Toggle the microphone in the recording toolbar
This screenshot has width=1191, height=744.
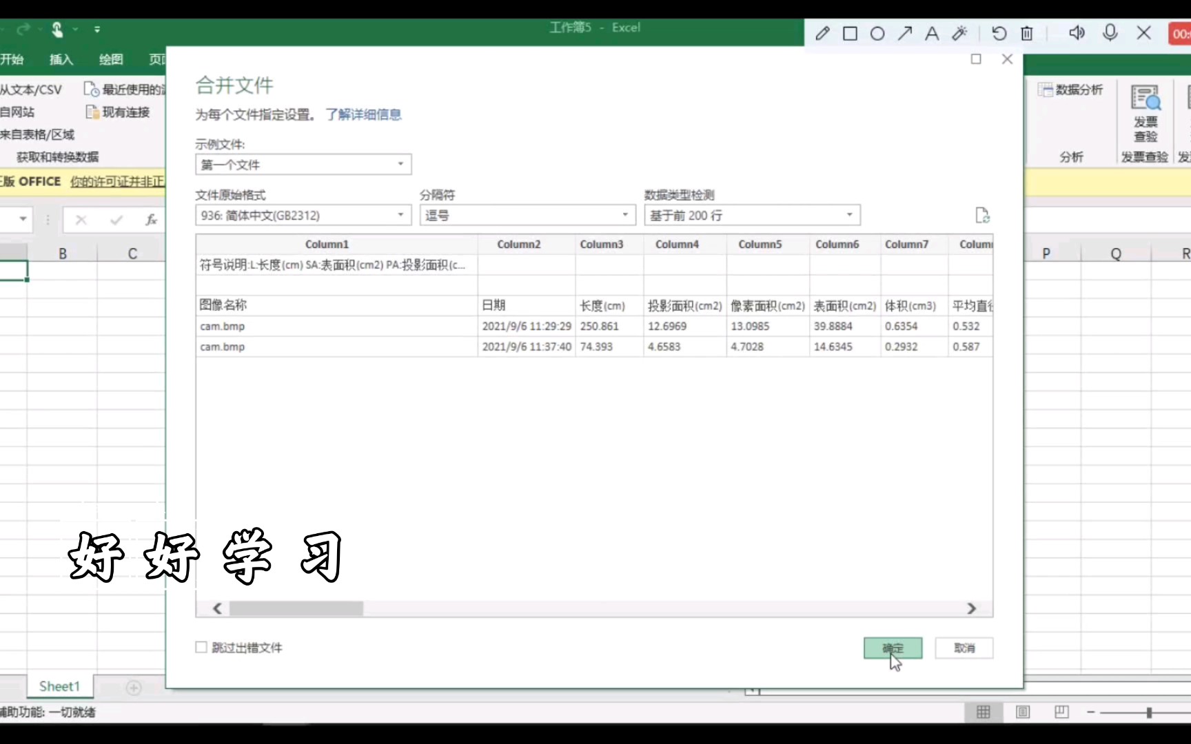coord(1110,33)
